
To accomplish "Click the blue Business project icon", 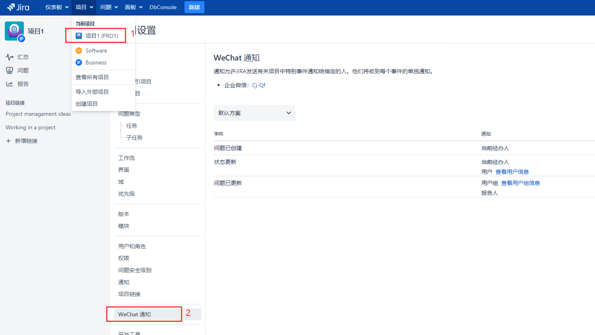I will [79, 62].
